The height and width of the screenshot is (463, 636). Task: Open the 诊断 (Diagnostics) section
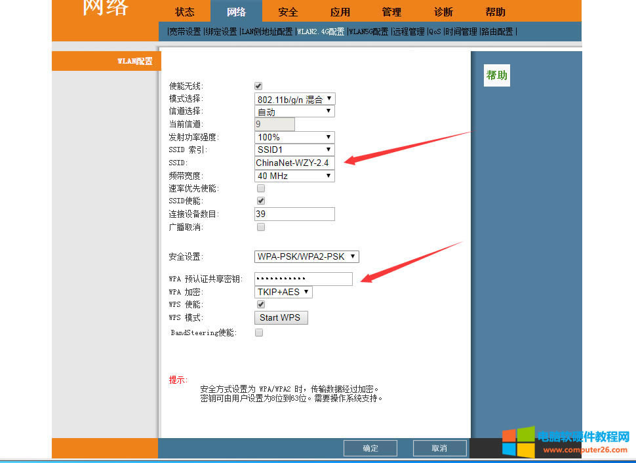443,12
